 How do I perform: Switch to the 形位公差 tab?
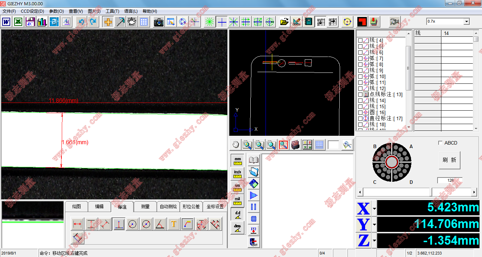click(x=191, y=206)
